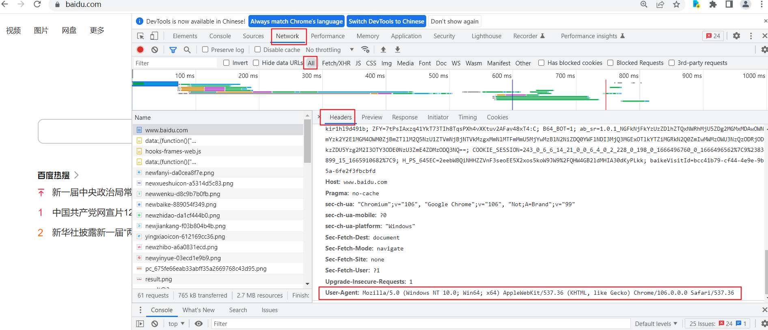Filter requests by Img type
Image resolution: width=768 pixels, height=330 pixels.
point(386,63)
